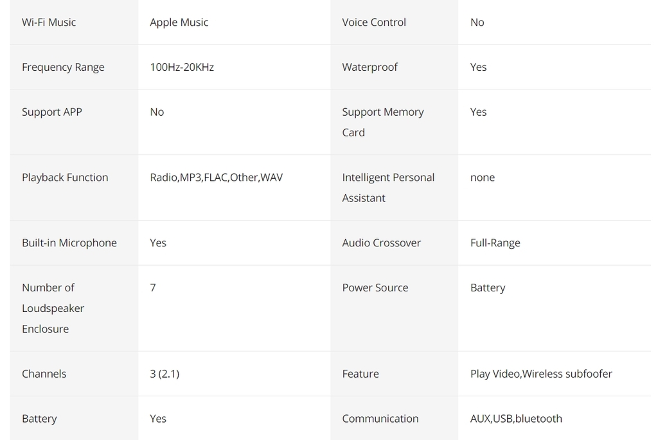This screenshot has height=440, width=658.
Task: Click the Frequency Range label
Action: (63, 68)
